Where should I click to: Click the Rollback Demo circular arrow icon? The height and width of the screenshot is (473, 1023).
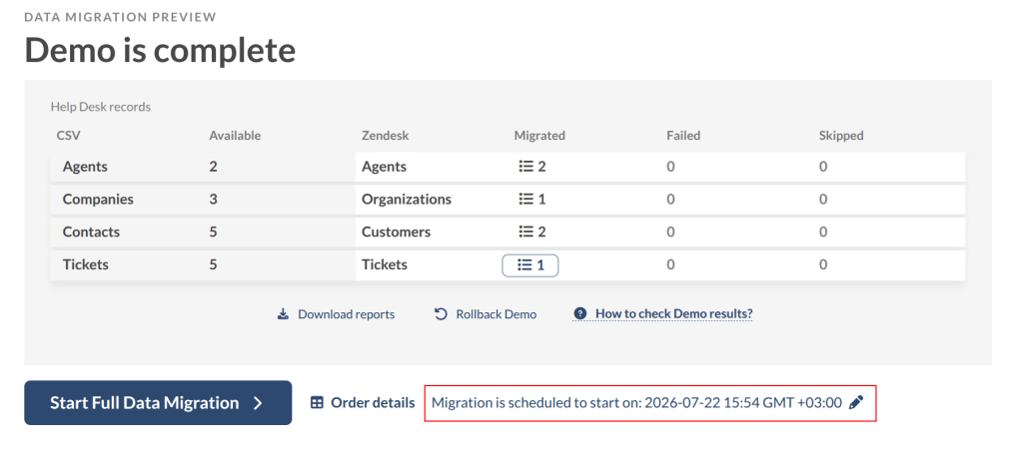click(x=441, y=314)
